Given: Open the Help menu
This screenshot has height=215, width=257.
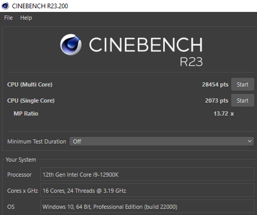Looking at the screenshot, I should 26,18.
